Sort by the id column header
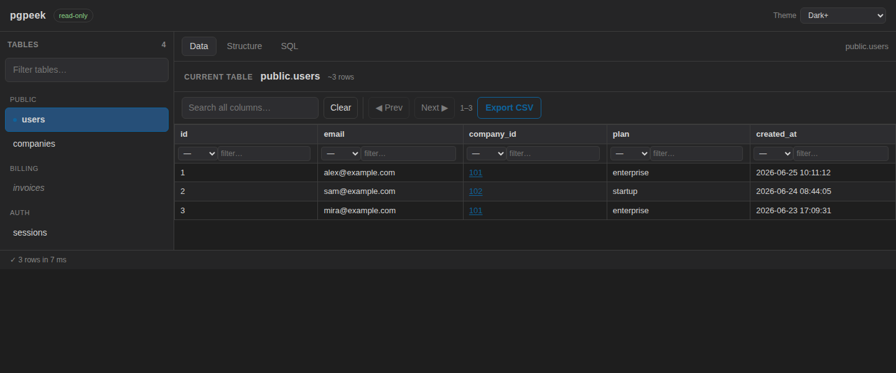896x373 pixels. (x=246, y=134)
